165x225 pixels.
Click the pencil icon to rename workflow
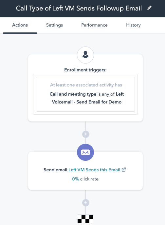pos(149,8)
